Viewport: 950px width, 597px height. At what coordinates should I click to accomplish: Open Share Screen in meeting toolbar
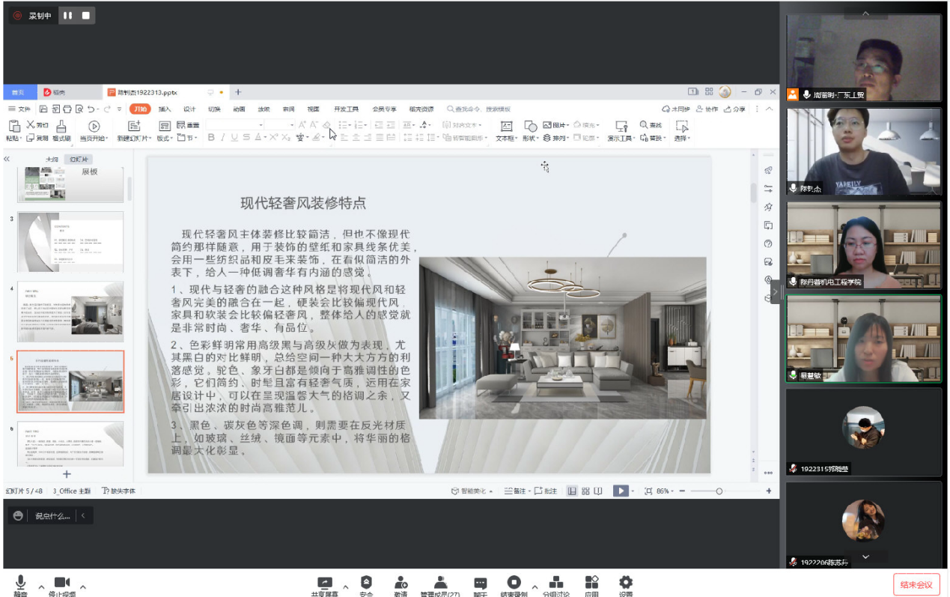[x=325, y=583]
